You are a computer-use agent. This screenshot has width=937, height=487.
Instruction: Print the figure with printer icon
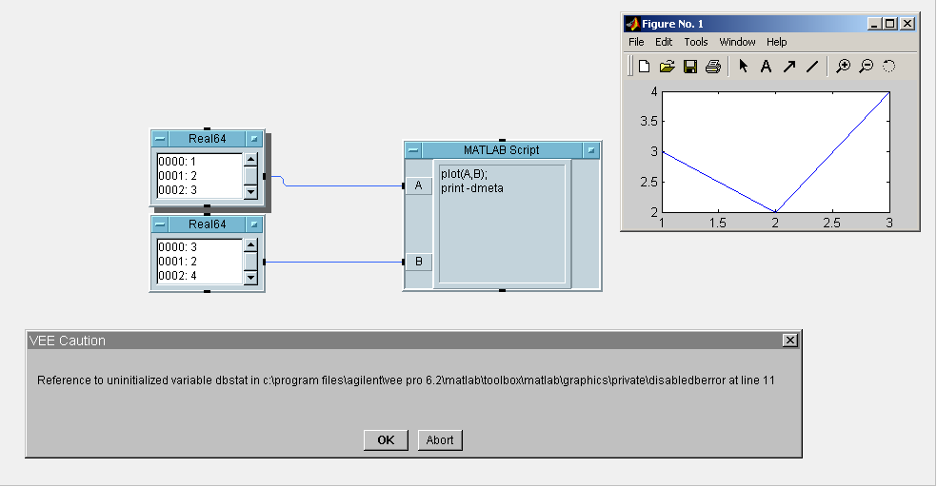click(x=712, y=67)
